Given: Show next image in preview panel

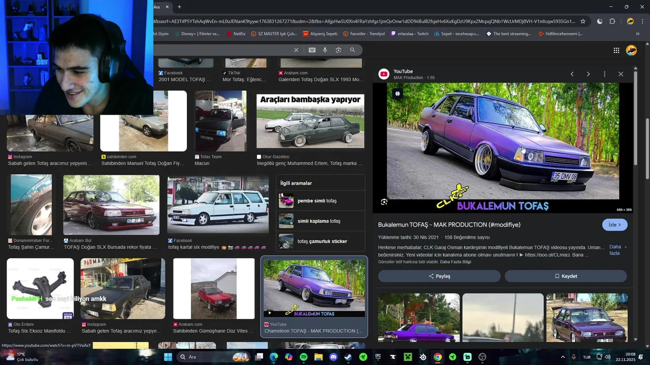Looking at the screenshot, I should pyautogui.click(x=588, y=74).
